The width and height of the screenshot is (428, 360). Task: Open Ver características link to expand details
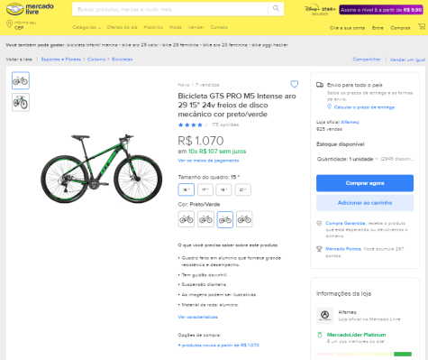tap(197, 317)
